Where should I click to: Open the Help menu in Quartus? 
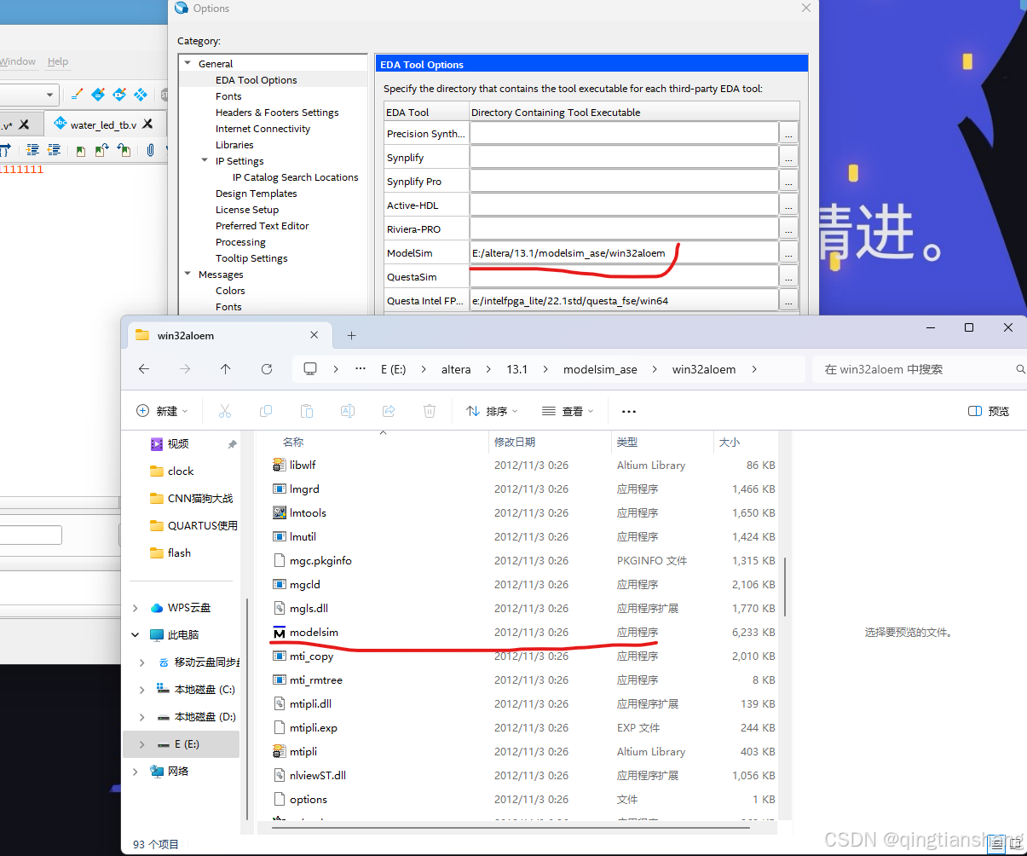pyautogui.click(x=58, y=61)
